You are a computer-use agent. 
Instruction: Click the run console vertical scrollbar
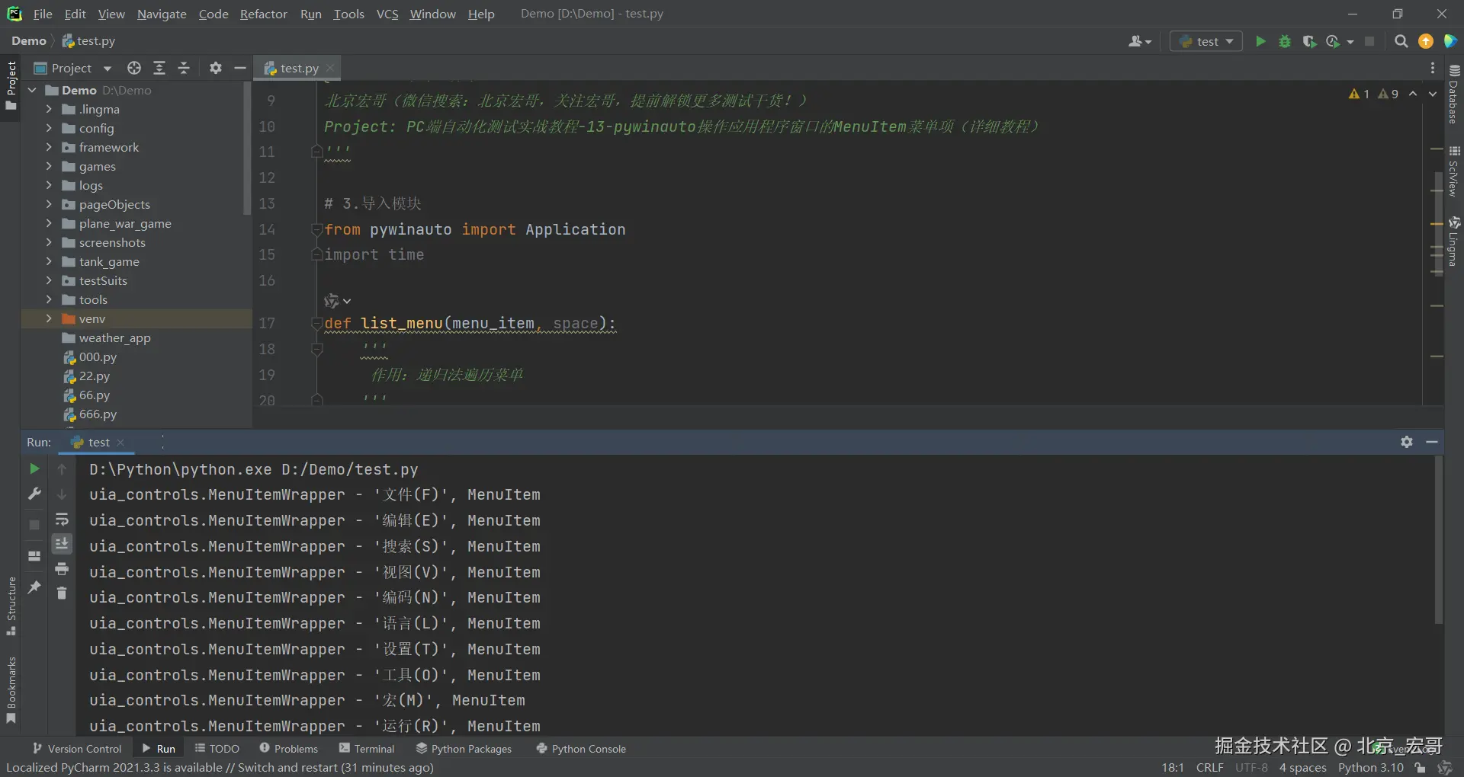[x=1438, y=541]
